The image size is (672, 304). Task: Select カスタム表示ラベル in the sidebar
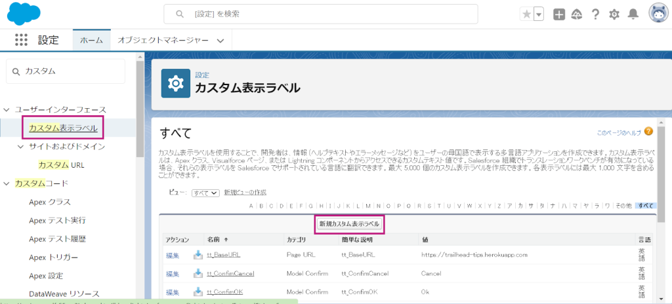click(63, 128)
